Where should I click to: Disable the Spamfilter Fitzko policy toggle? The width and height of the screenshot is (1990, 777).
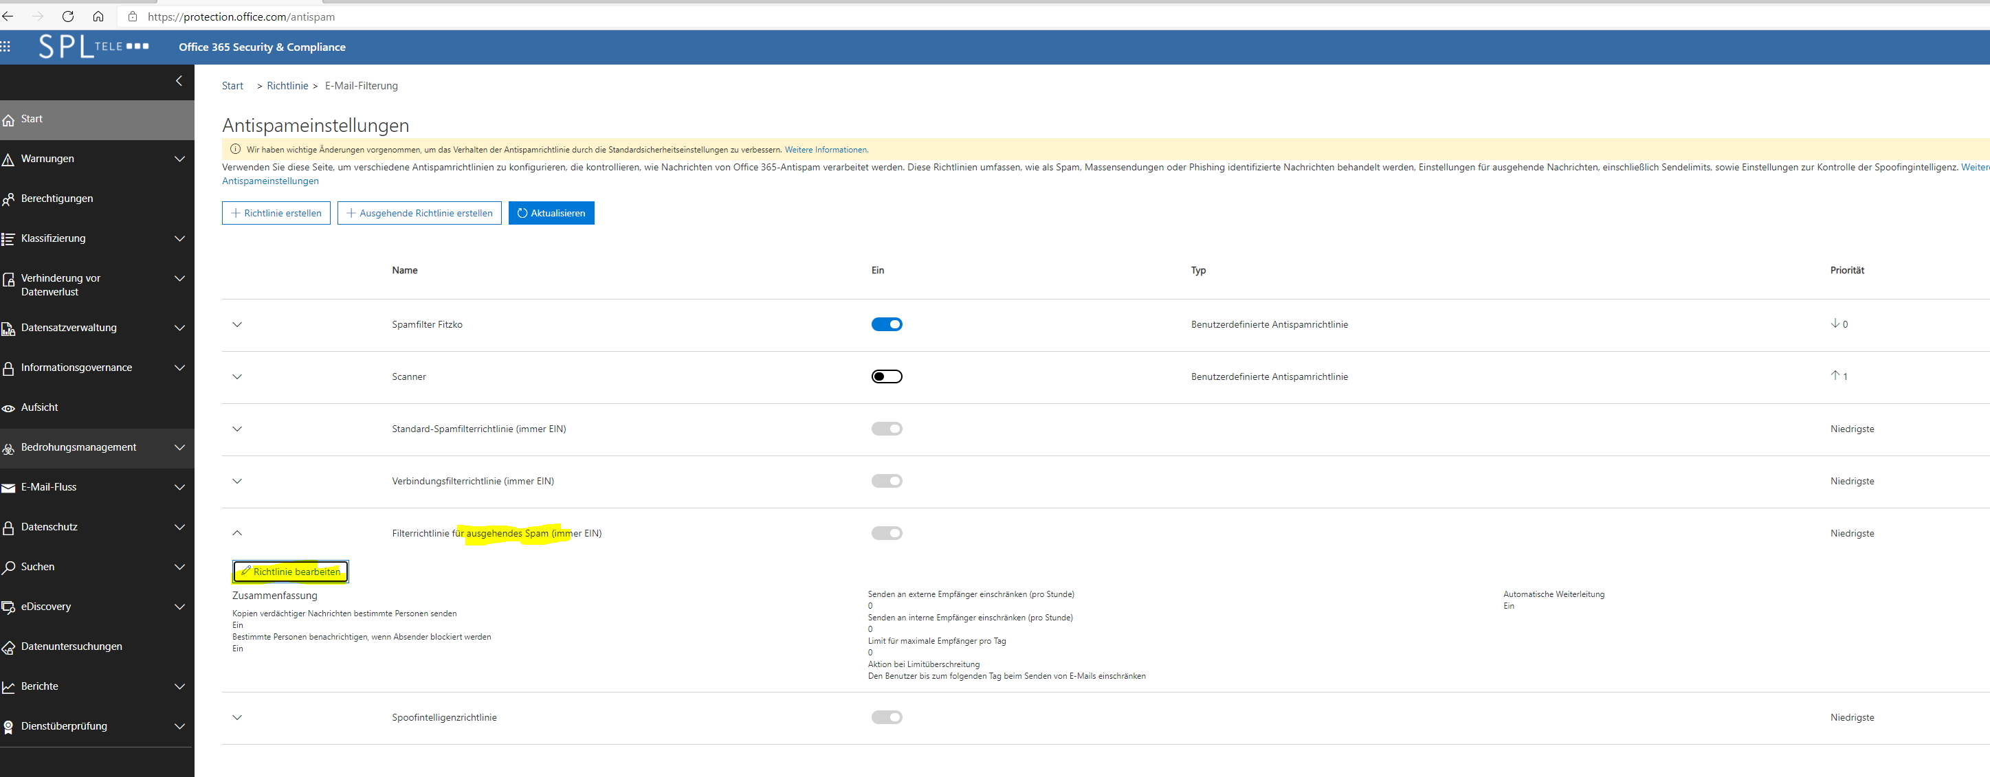click(x=886, y=324)
